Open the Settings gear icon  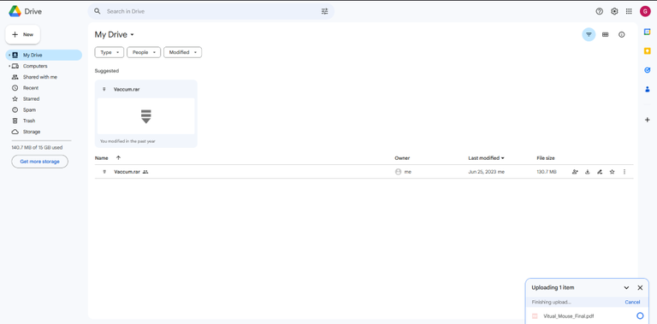coord(614,11)
